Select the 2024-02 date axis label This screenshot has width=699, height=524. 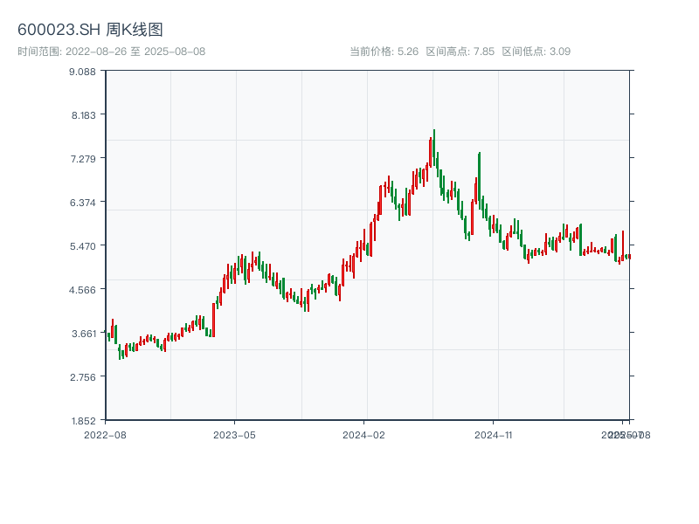[364, 434]
